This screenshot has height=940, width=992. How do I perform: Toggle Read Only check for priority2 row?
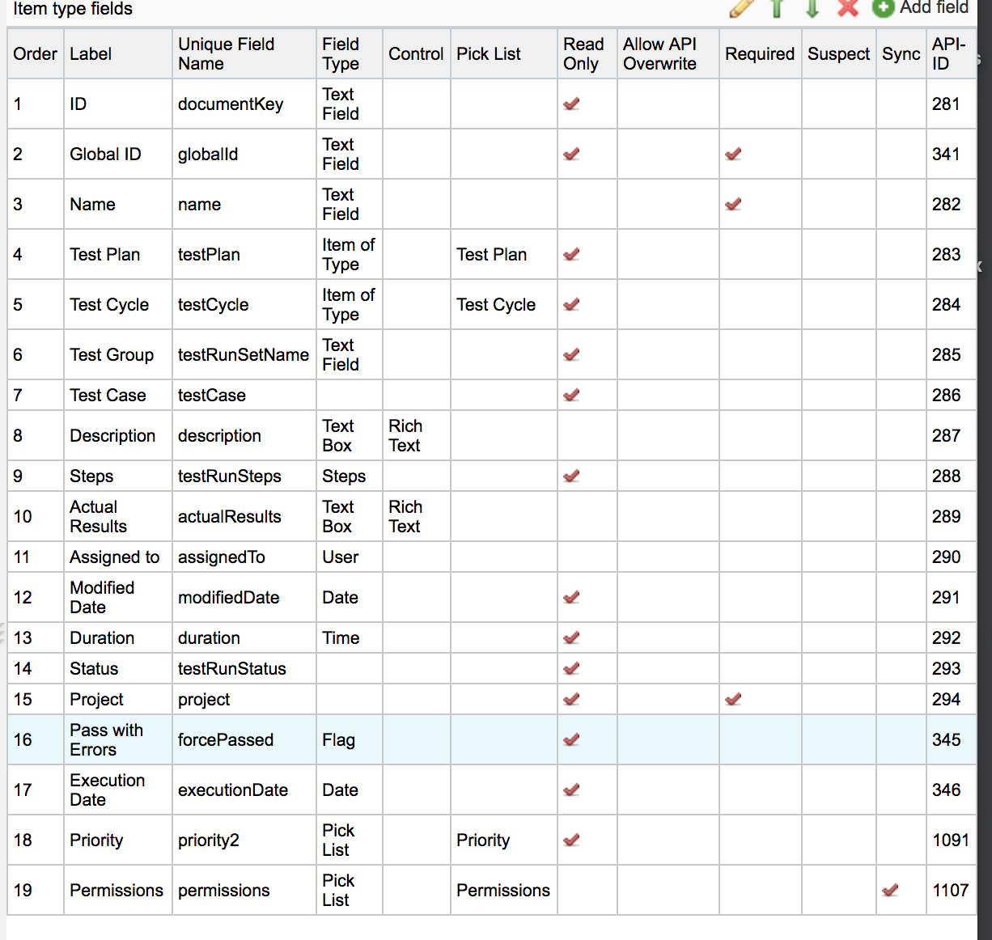tap(571, 840)
